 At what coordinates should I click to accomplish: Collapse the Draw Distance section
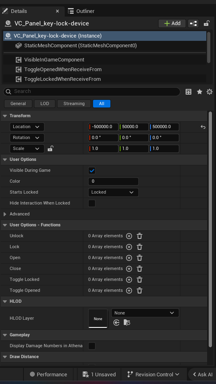pos(5,357)
